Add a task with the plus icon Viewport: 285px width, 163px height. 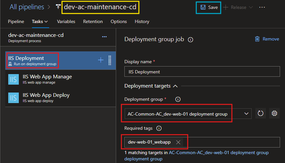coord(101,60)
